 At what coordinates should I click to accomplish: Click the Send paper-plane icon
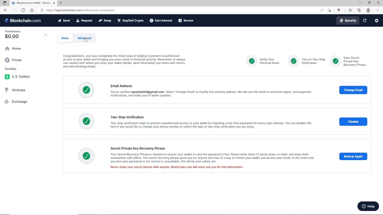tap(60, 21)
